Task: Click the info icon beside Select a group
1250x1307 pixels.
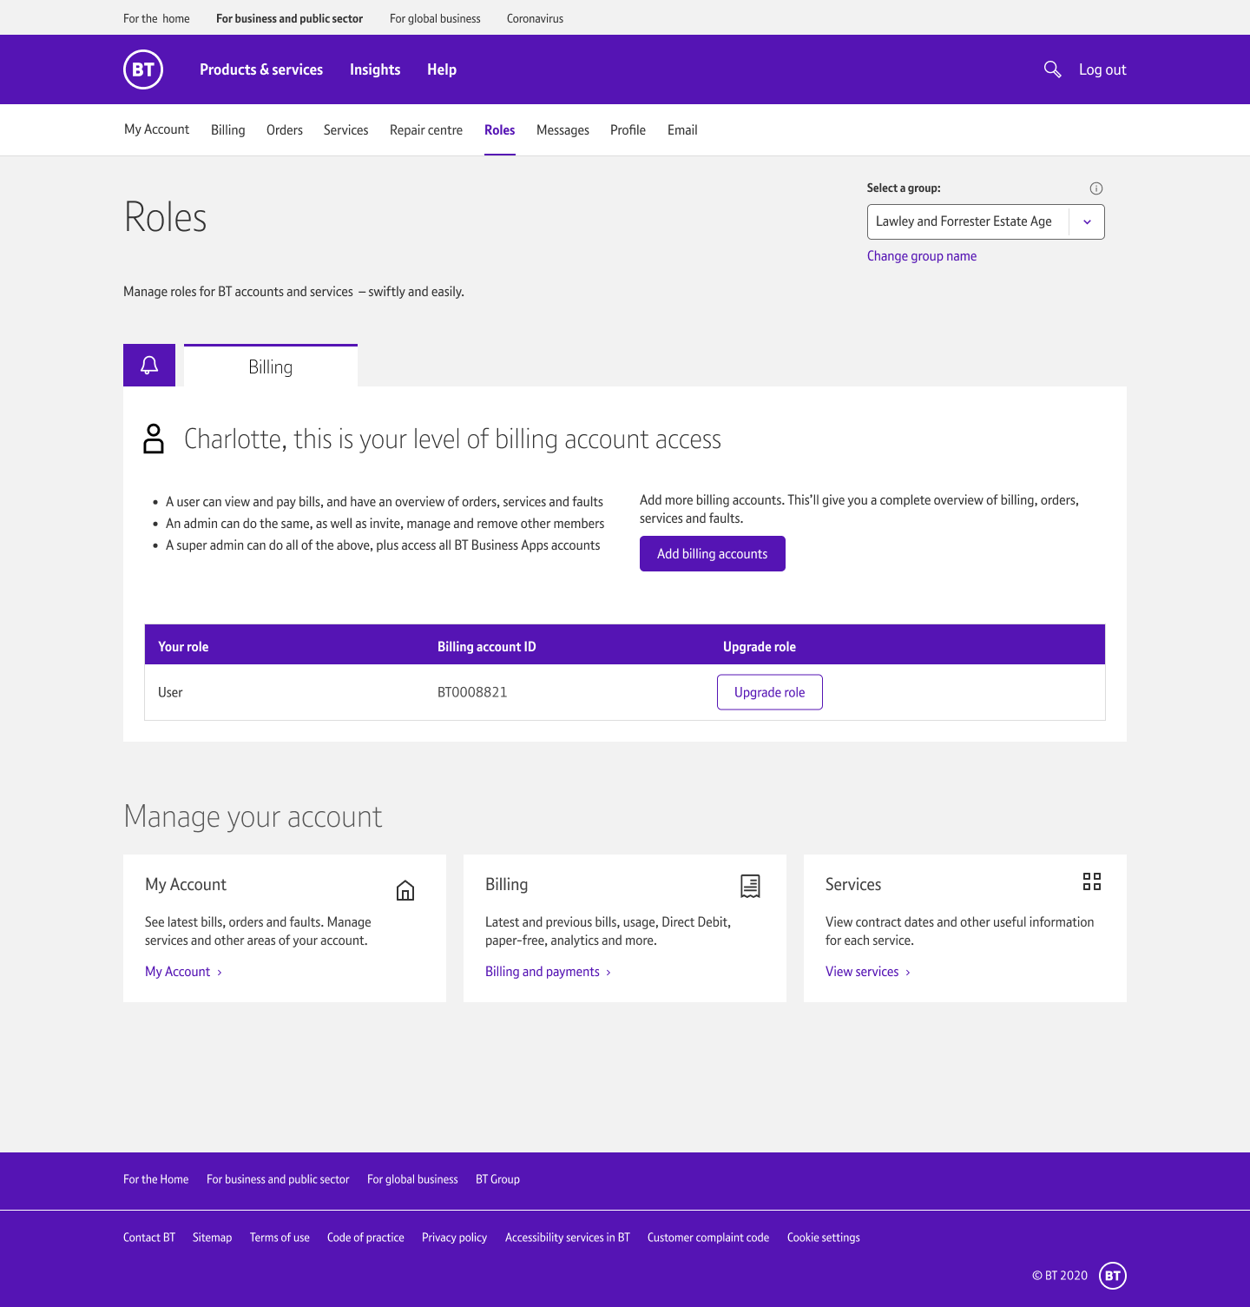Action: coord(1096,188)
